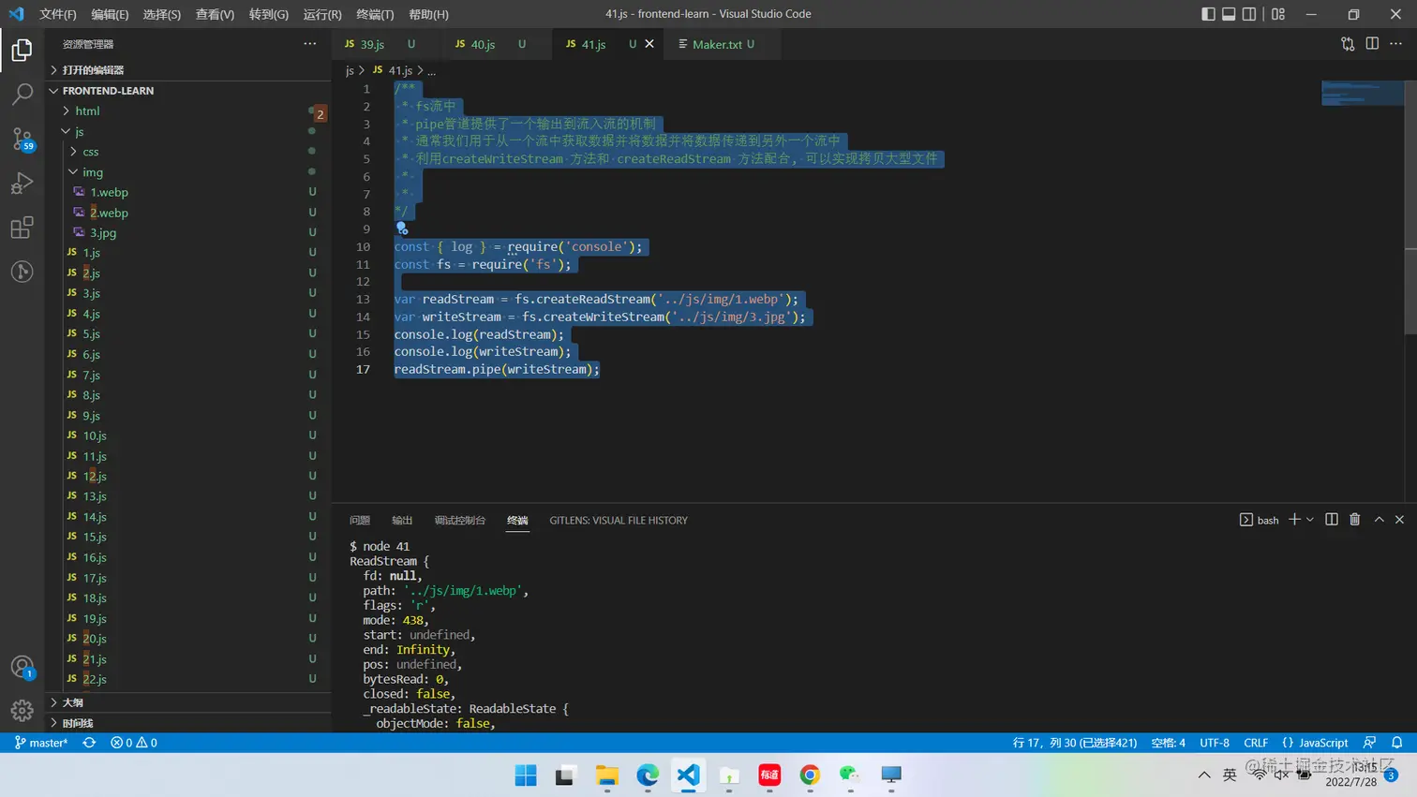This screenshot has height=797, width=1417.
Task: Toggle the bottom panel layout button
Action: tap(1229, 14)
